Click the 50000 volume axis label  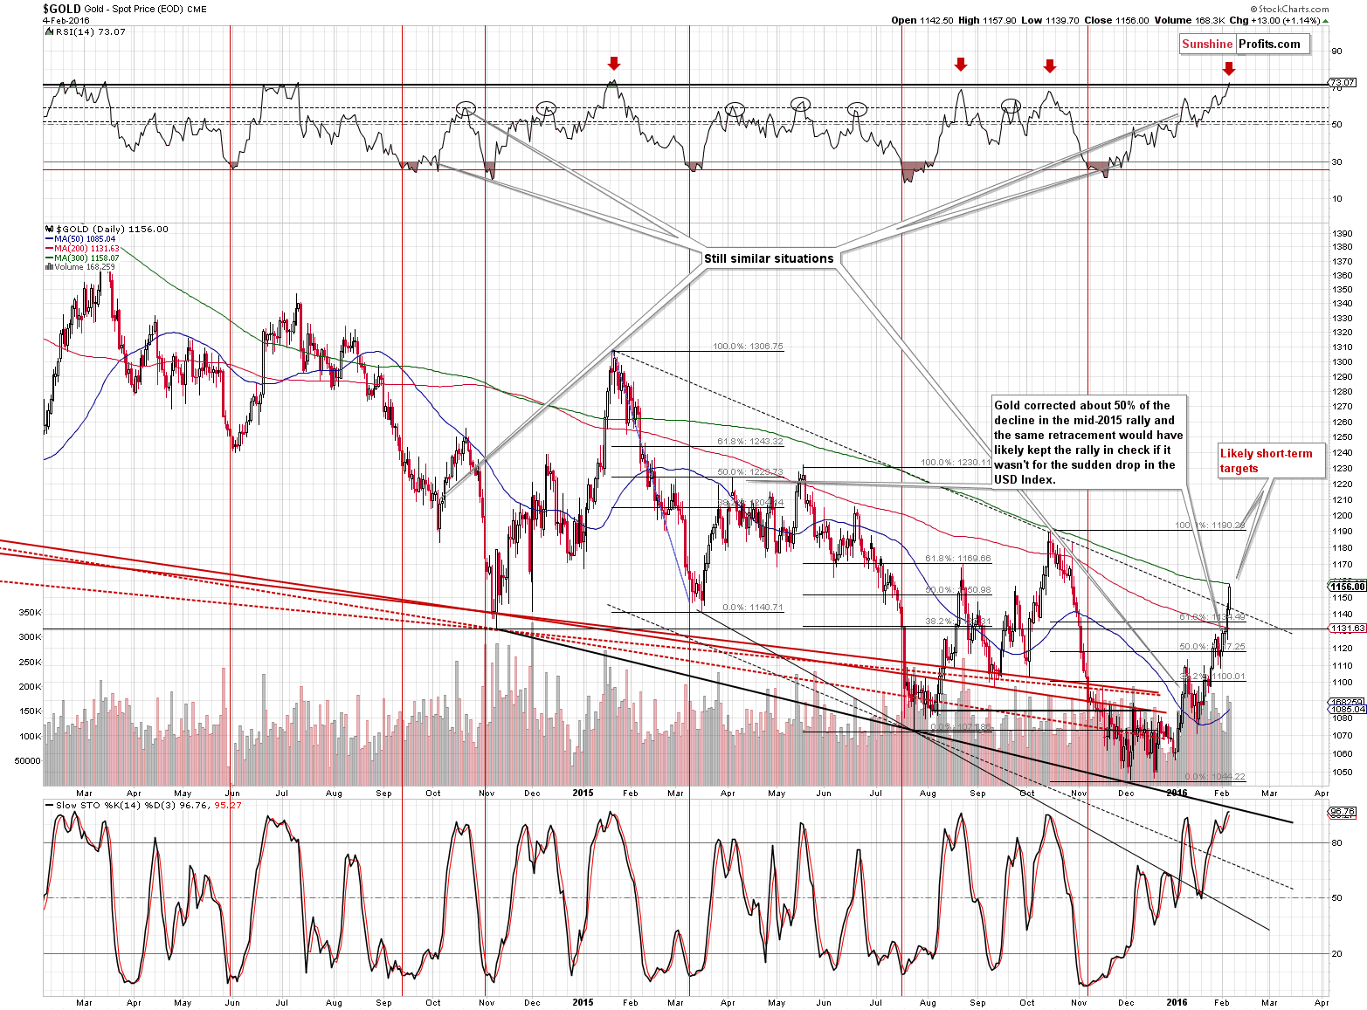[28, 761]
